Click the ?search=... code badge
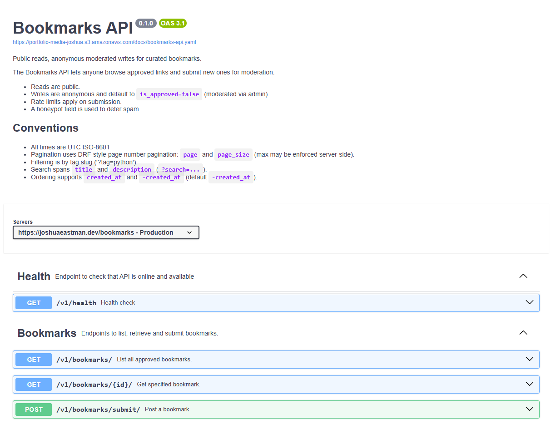 click(180, 169)
